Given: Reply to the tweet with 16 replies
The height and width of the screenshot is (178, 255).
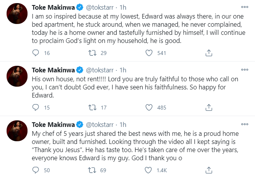Looking at the screenshot, I should (x=35, y=52).
